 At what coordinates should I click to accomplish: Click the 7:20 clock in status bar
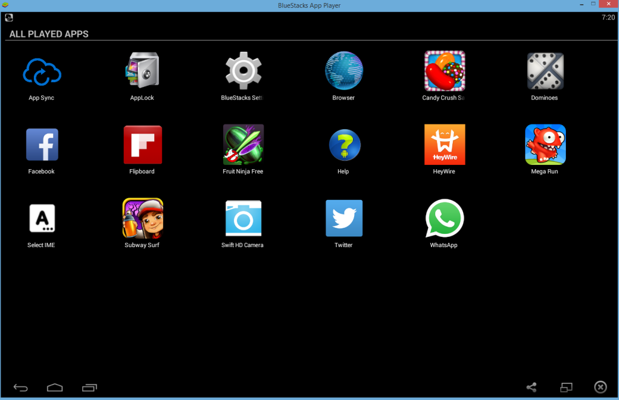pos(608,18)
